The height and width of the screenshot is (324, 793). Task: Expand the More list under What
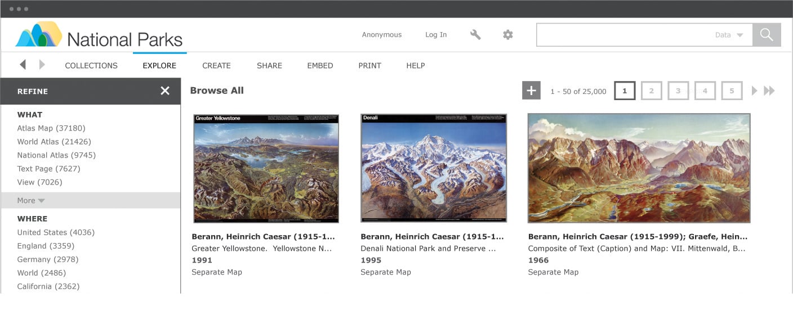[x=90, y=200]
